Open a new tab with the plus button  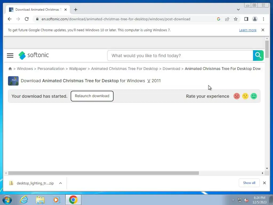coord(75,10)
